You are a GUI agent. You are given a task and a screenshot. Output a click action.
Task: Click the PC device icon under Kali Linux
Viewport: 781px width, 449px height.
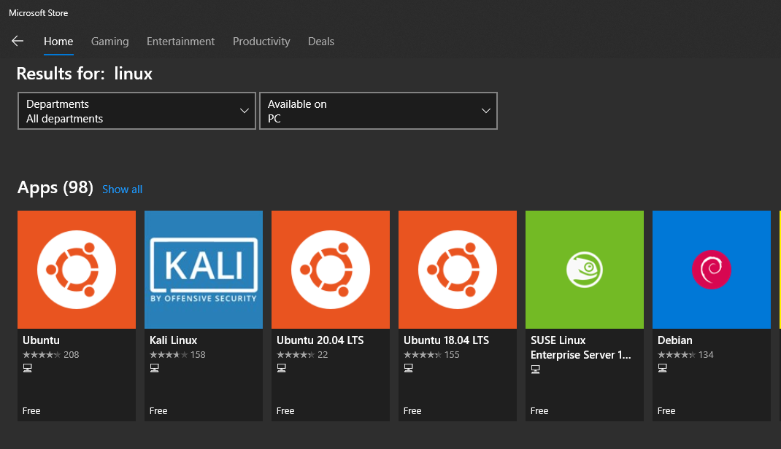[155, 368]
